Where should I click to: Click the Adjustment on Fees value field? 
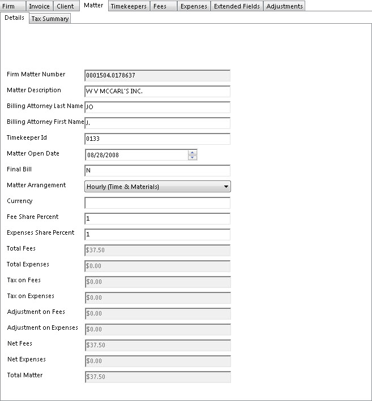click(158, 314)
